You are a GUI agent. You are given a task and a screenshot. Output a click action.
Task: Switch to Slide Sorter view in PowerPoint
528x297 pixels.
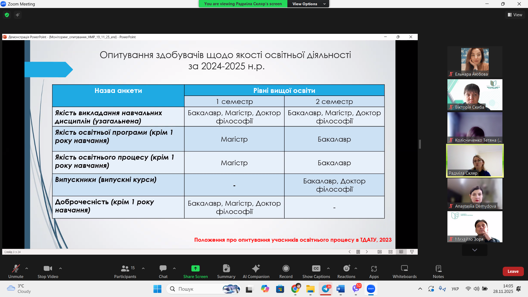pos(391,252)
